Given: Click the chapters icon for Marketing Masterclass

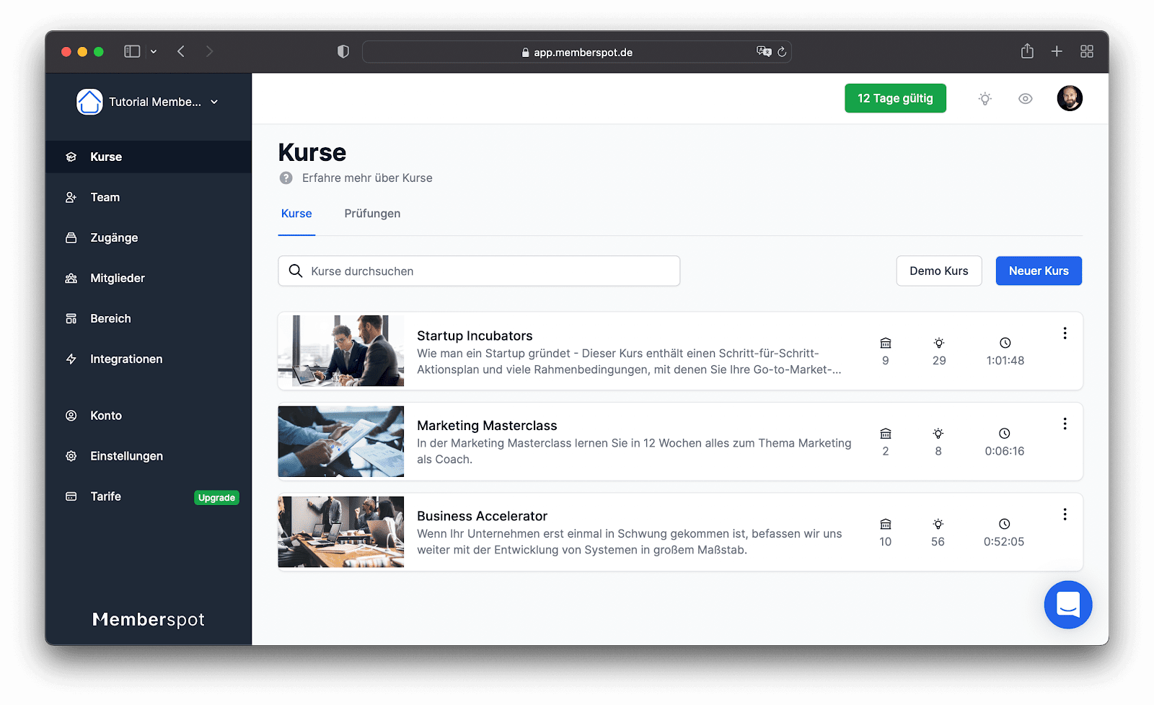Looking at the screenshot, I should point(886,434).
